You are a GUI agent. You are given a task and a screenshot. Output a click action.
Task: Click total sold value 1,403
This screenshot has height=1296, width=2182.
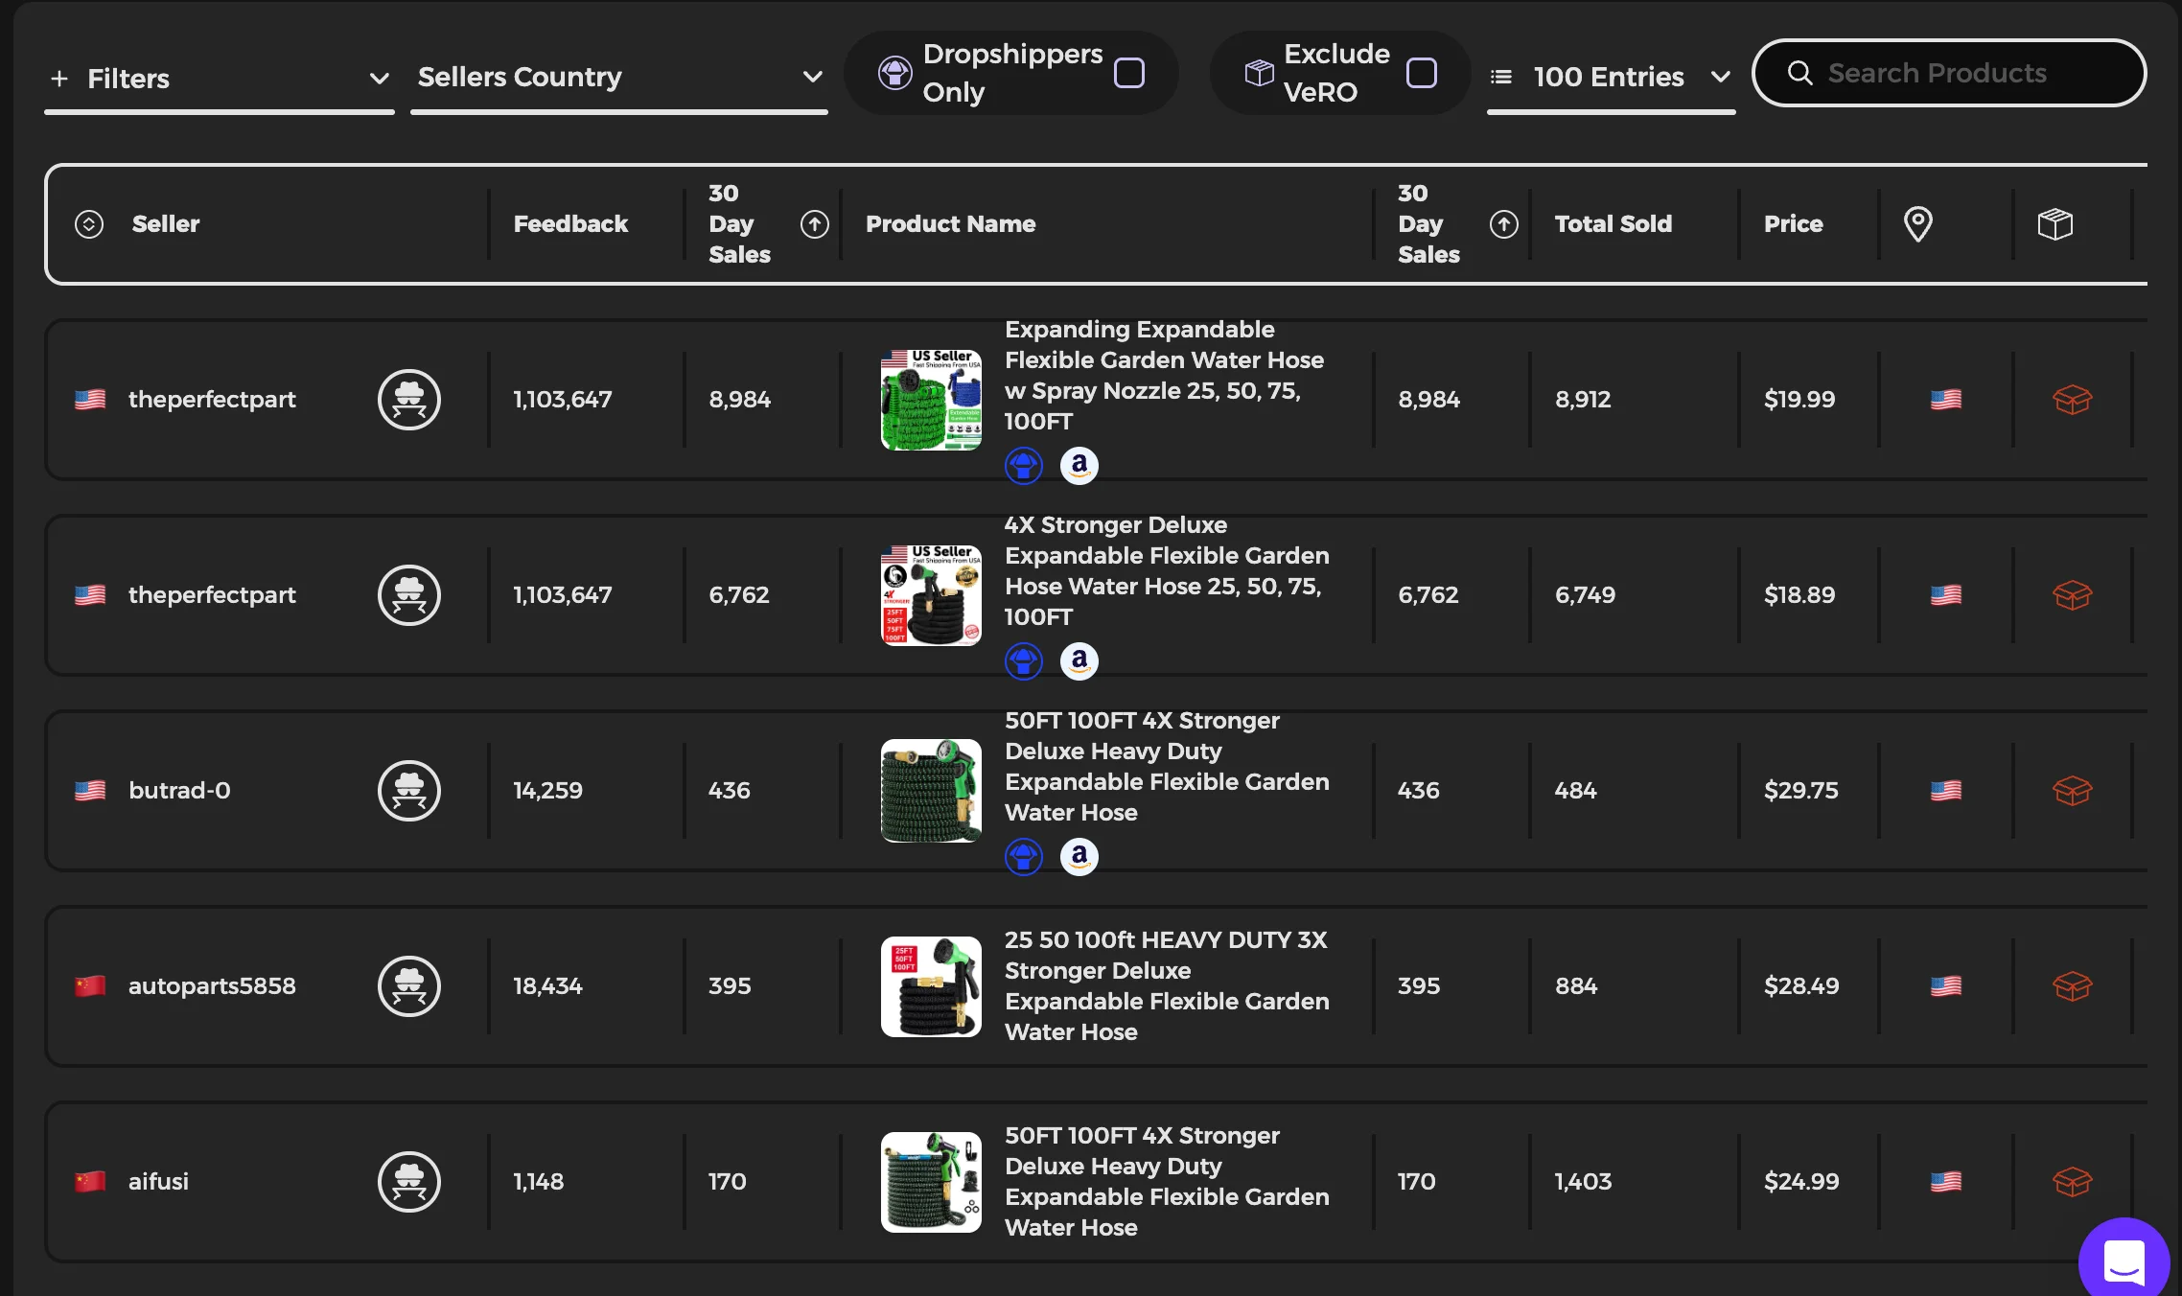coord(1583,1182)
